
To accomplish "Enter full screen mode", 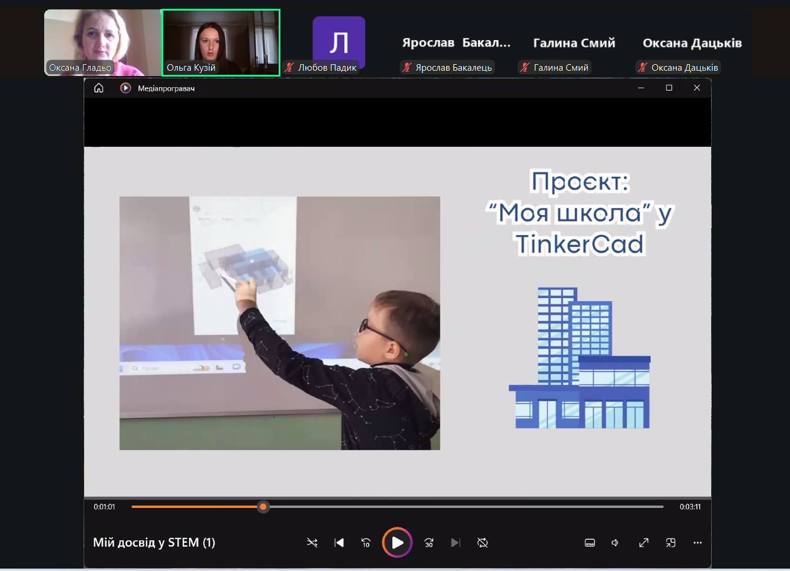I will [643, 543].
